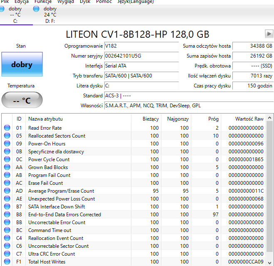This screenshot has height=266, width=274.
Task: Open the Dysk menu
Action: (x=85, y=2)
